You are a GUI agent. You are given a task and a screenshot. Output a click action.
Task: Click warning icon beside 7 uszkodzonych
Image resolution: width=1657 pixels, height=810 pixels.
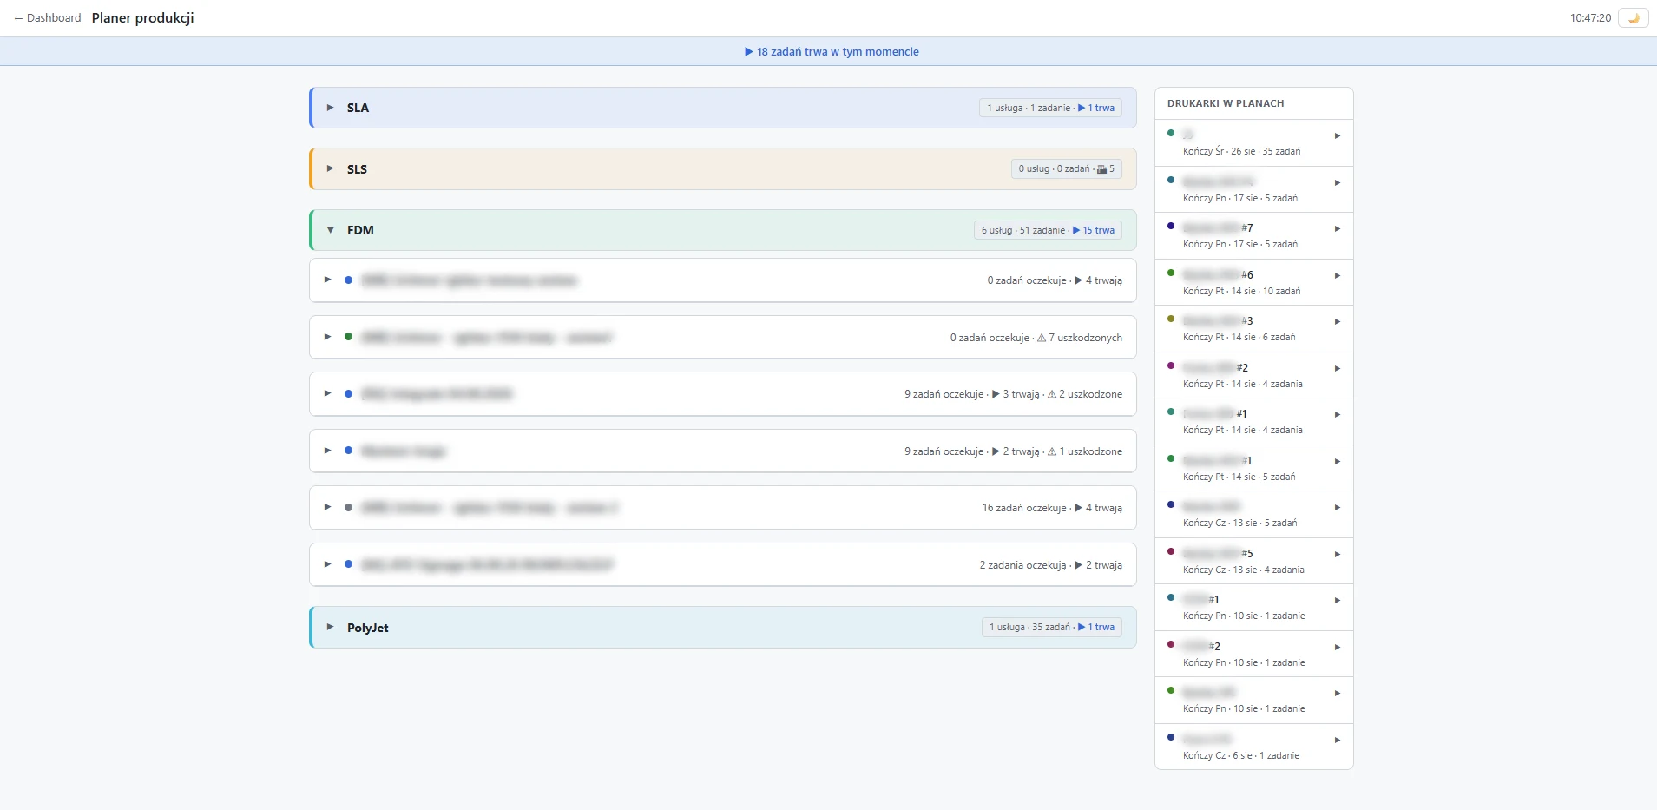tap(1042, 338)
